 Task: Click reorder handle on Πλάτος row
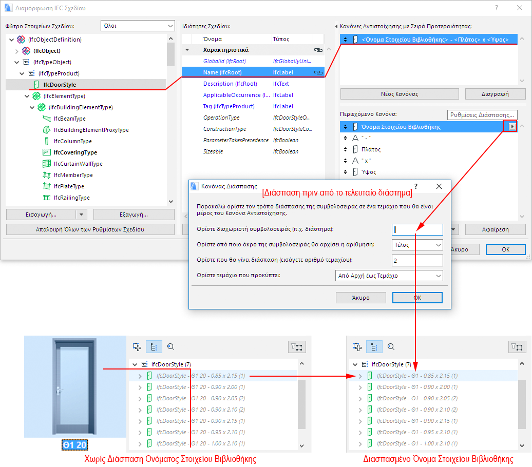pos(346,149)
